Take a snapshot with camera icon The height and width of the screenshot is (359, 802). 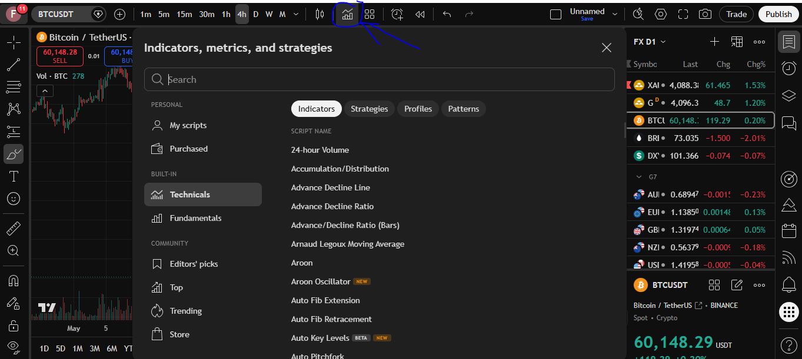pos(705,14)
